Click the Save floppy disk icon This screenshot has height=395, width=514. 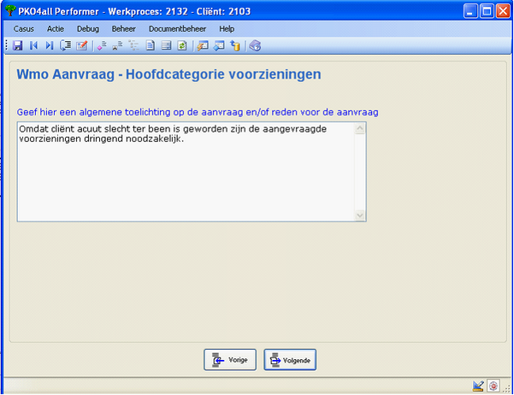click(17, 45)
